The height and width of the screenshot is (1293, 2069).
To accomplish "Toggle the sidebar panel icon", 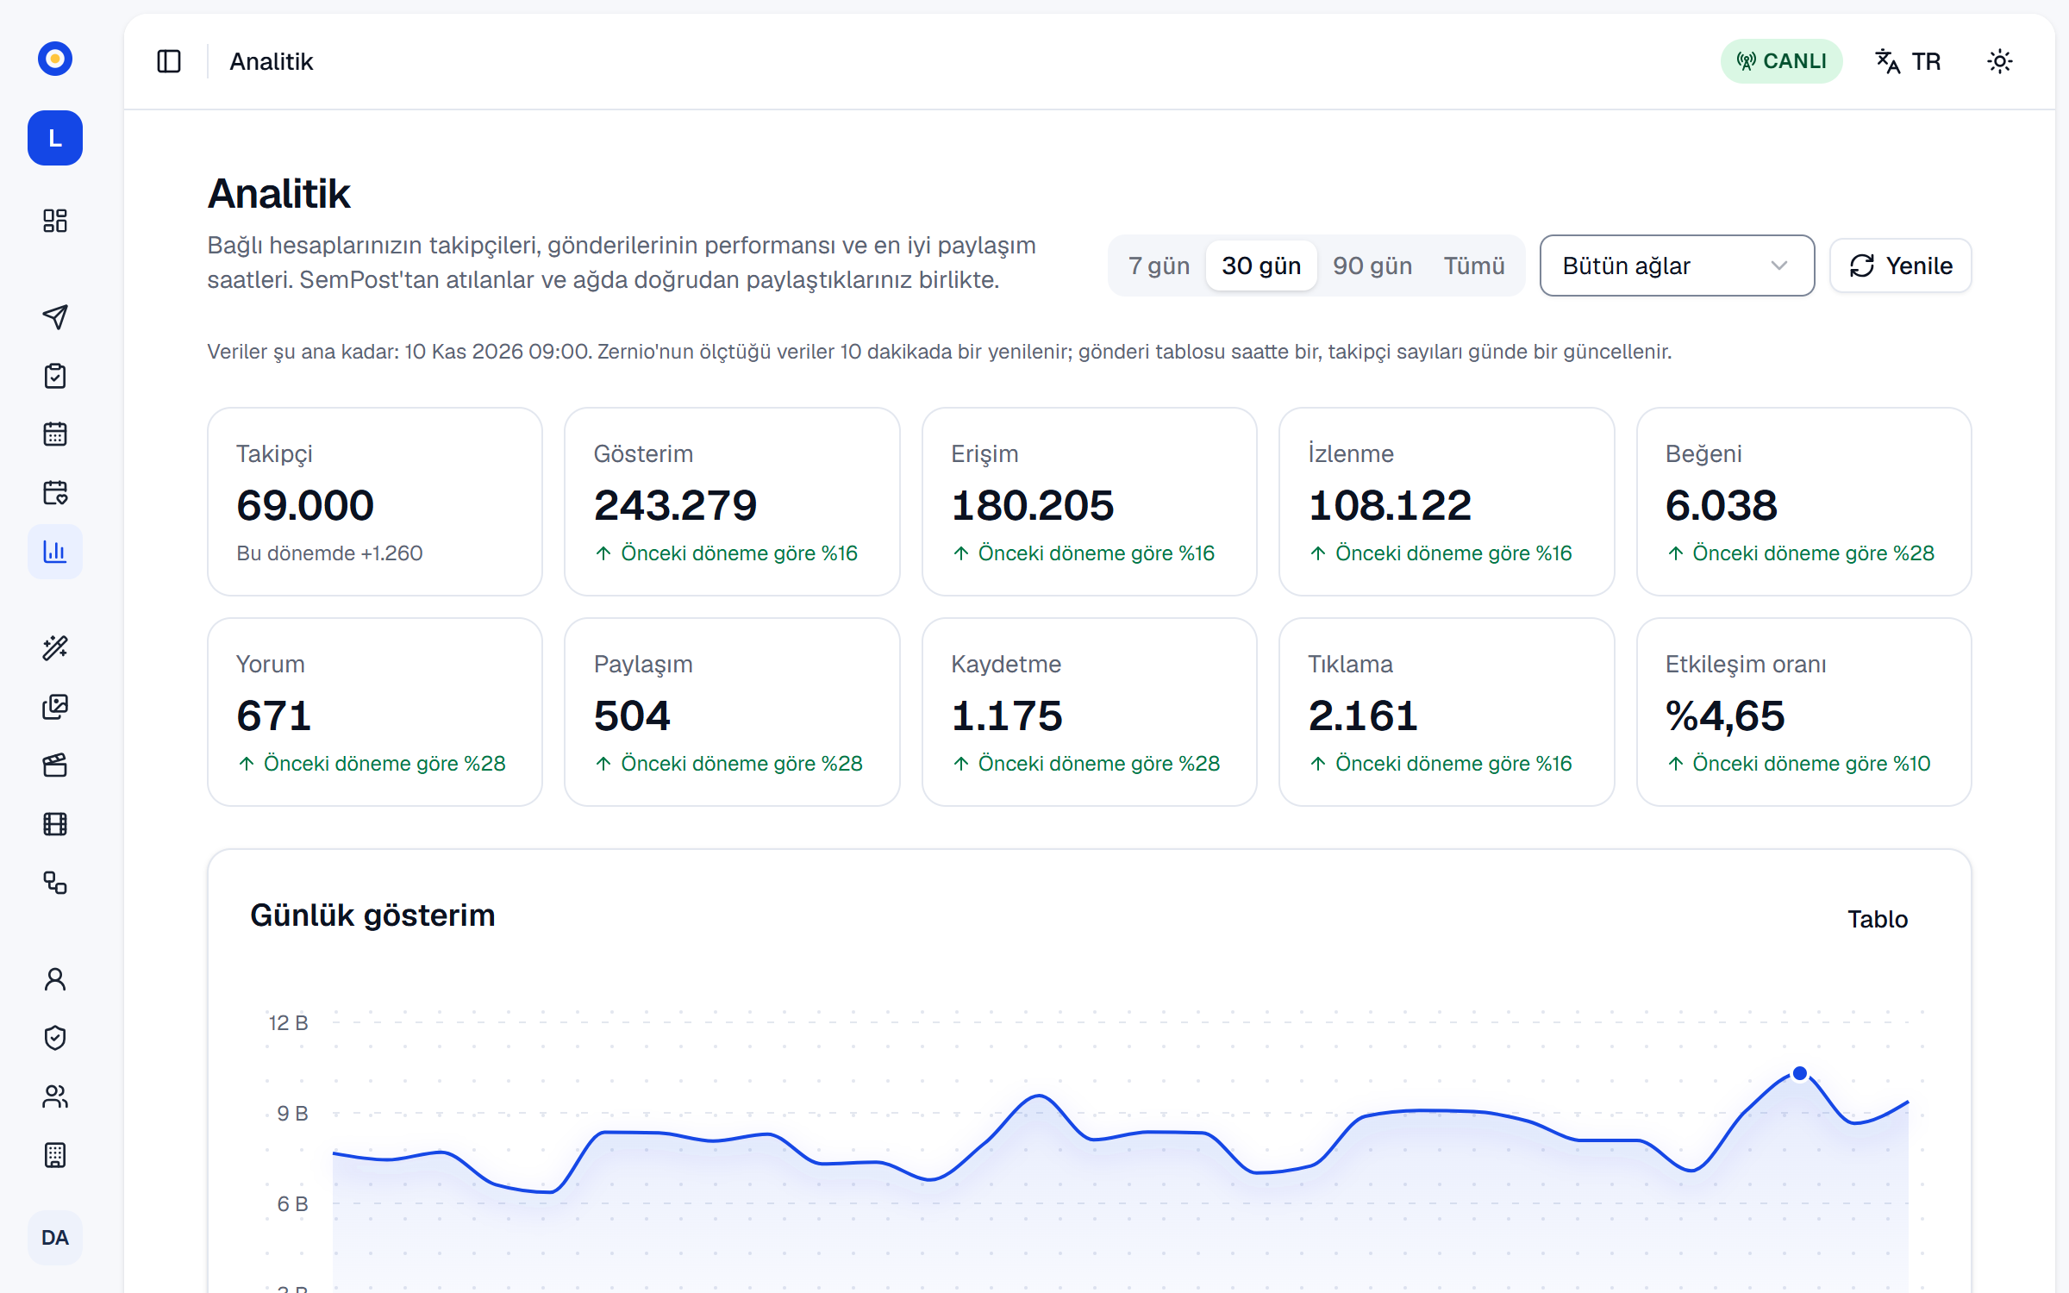I will pos(169,61).
